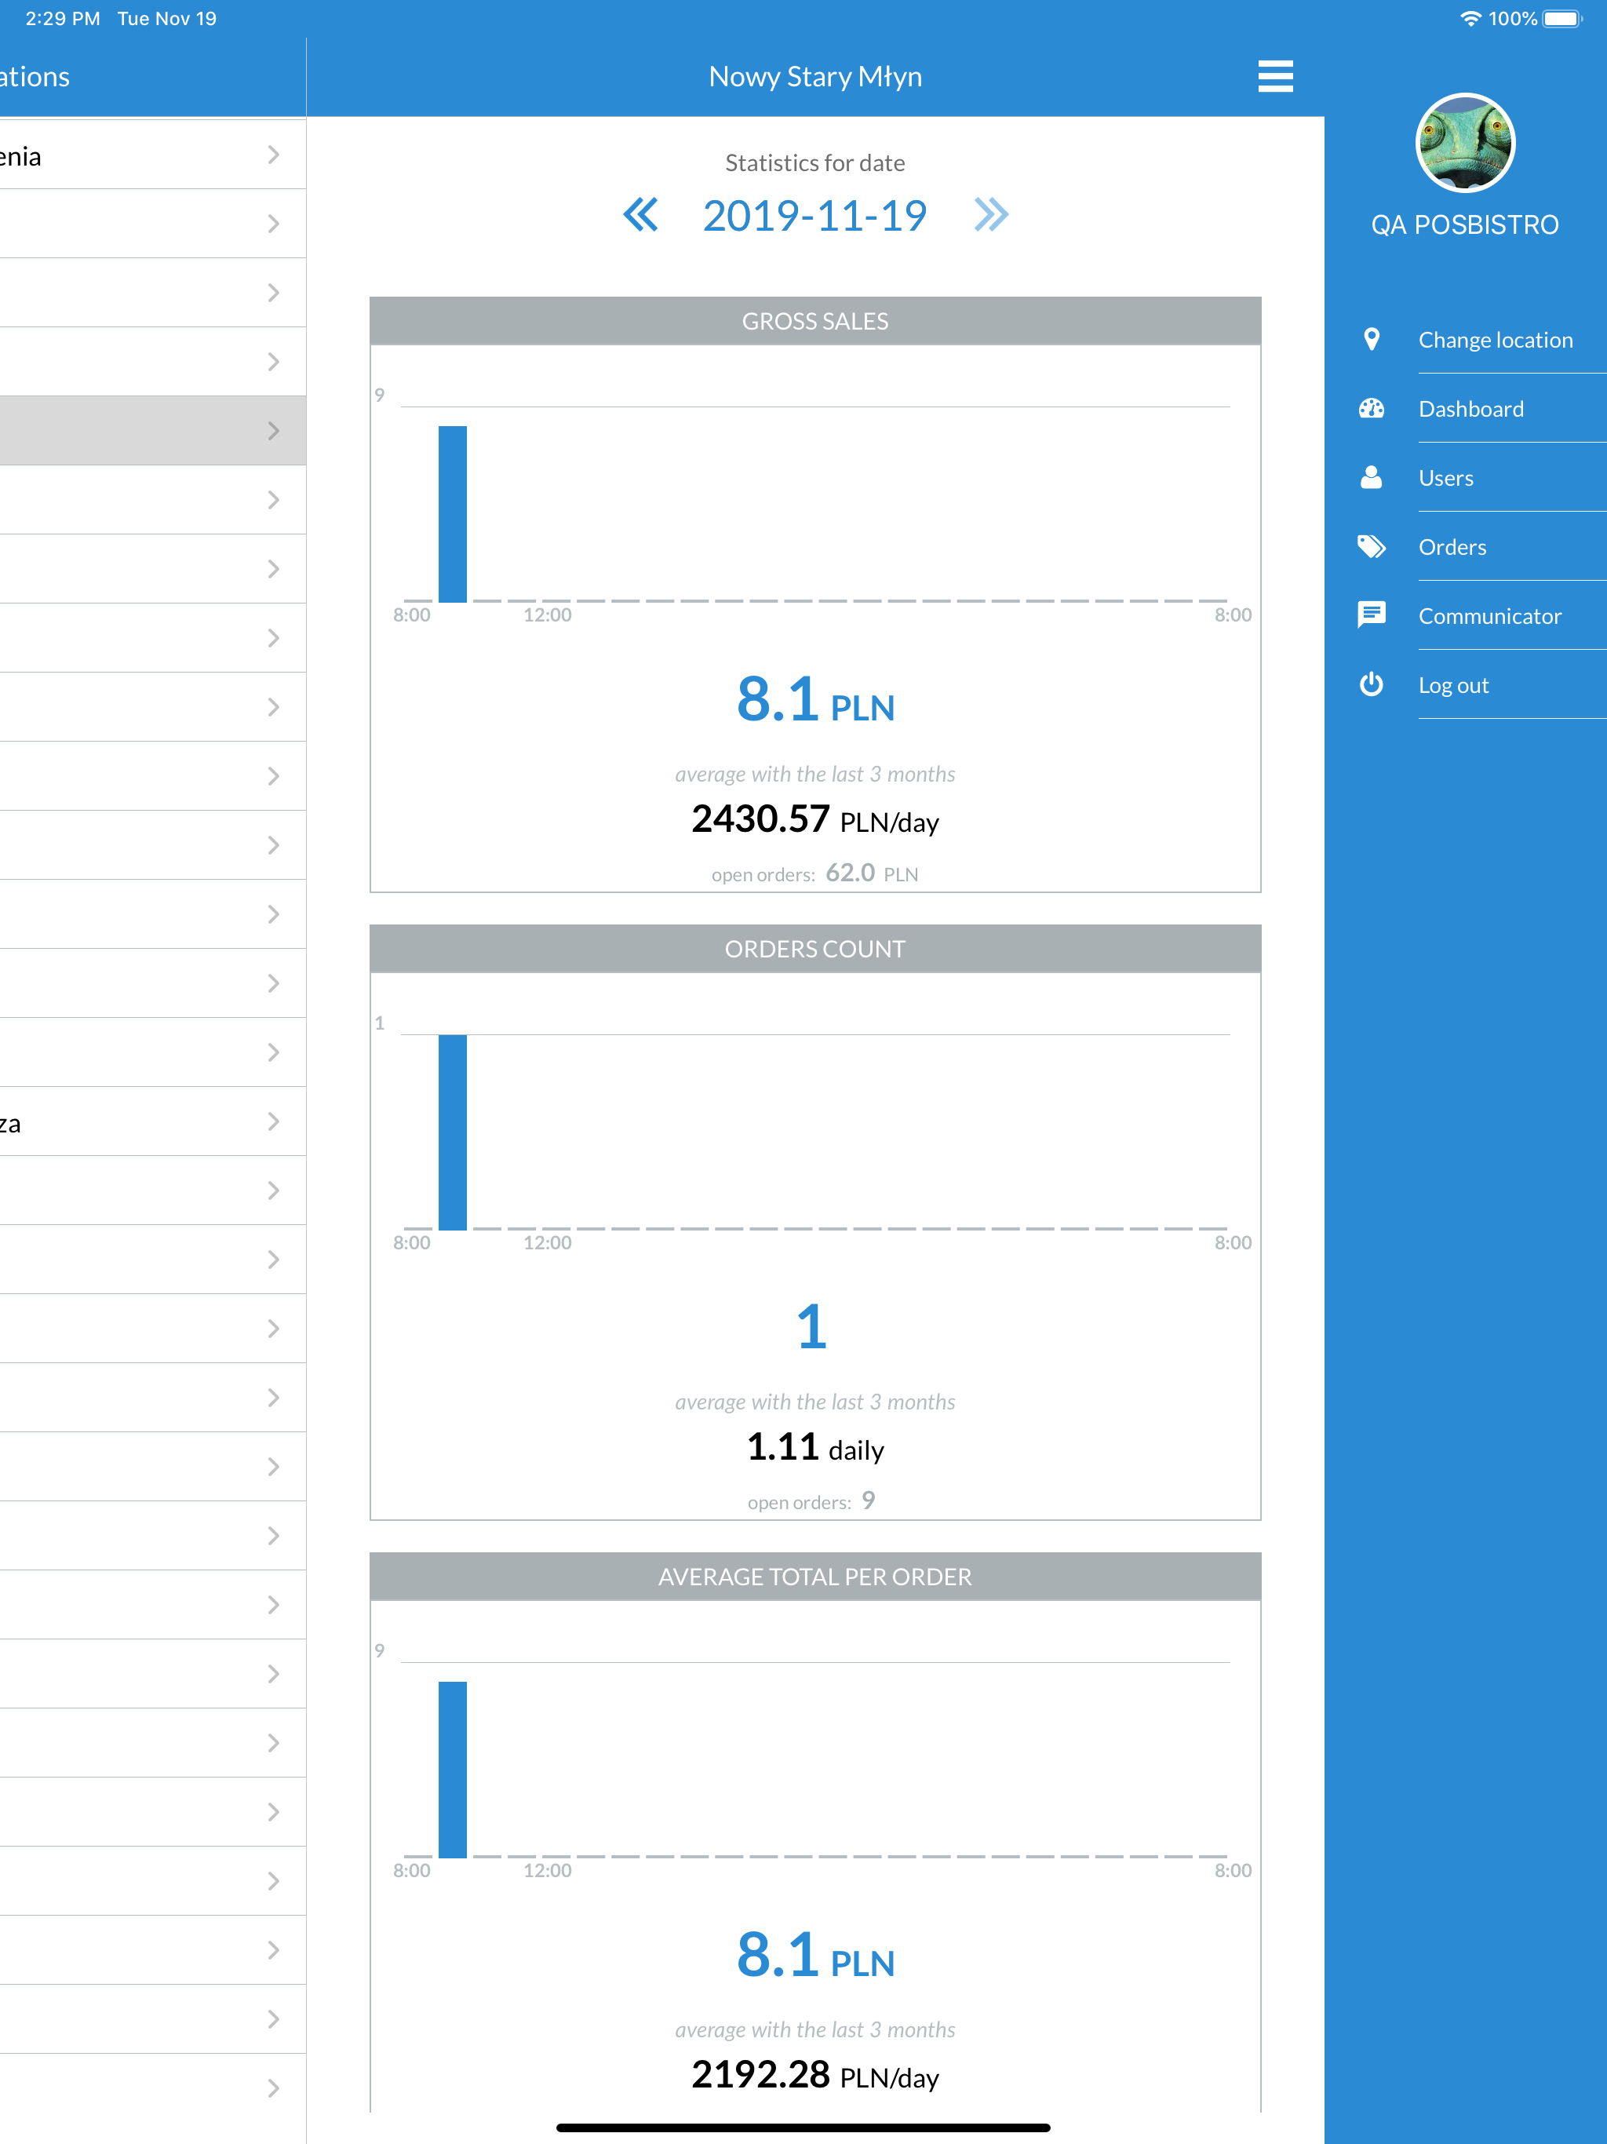Tap the battery status icon

[x=1561, y=18]
